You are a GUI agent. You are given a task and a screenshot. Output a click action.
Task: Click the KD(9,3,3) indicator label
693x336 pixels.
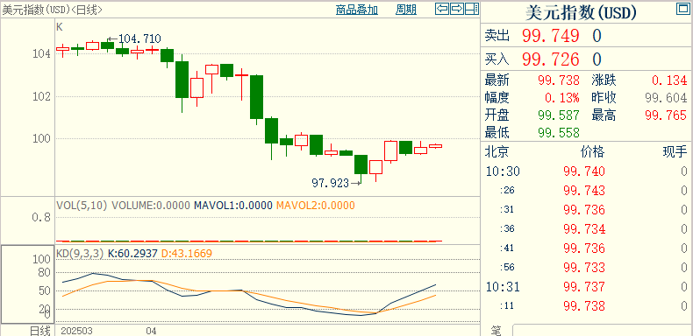(80, 254)
